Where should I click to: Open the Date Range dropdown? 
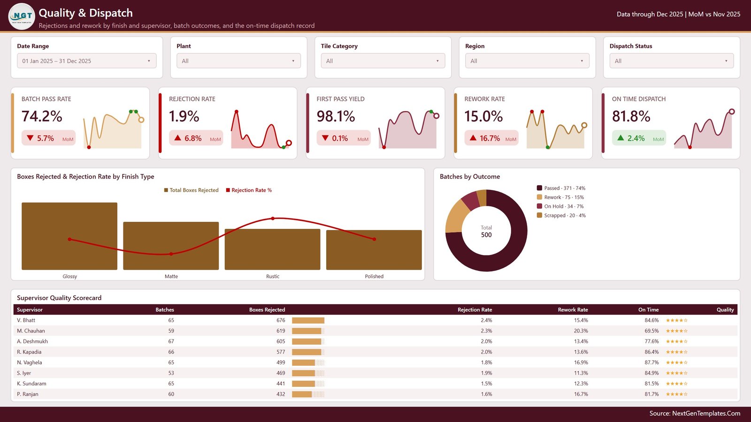tap(87, 61)
